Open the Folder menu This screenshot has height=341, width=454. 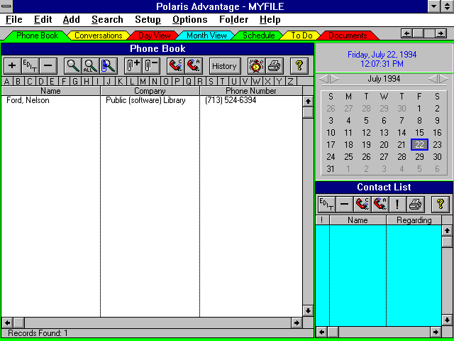(233, 20)
